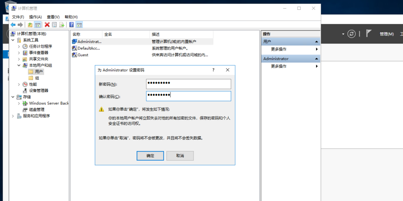
Task: Expand the 共享文件夹 tree node
Action: [19, 59]
